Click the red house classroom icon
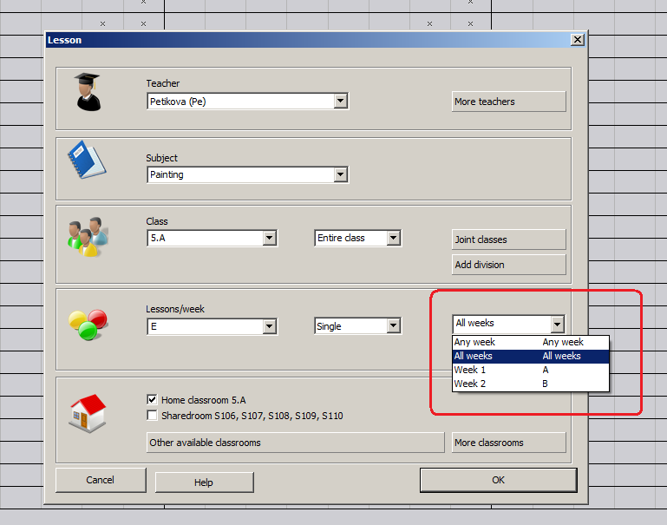The width and height of the screenshot is (667, 525). click(87, 413)
